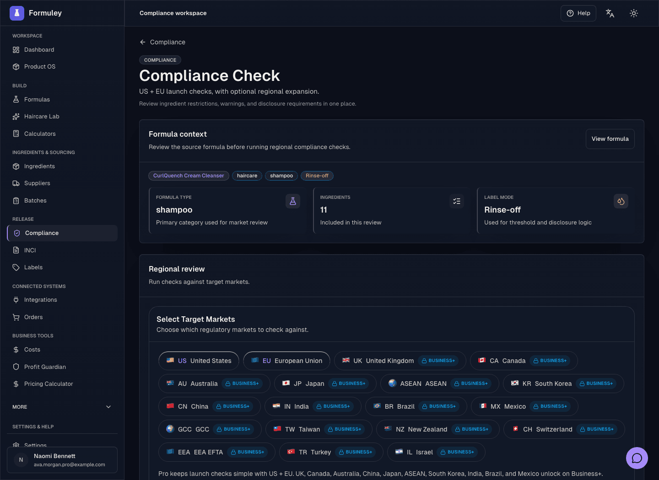Click the Help button
The image size is (659, 480).
click(578, 13)
